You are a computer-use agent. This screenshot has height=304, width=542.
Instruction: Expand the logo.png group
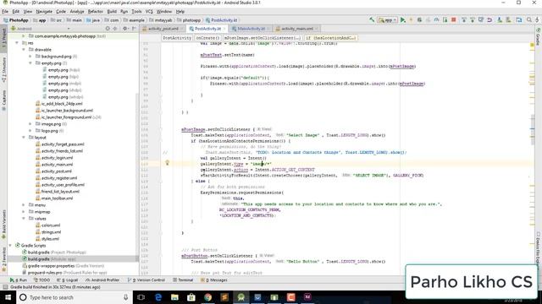pyautogui.click(x=30, y=131)
